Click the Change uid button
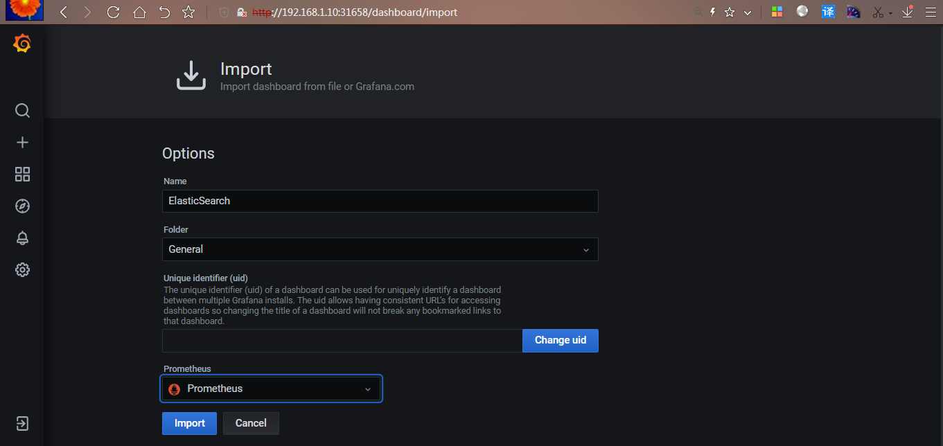 pos(561,341)
